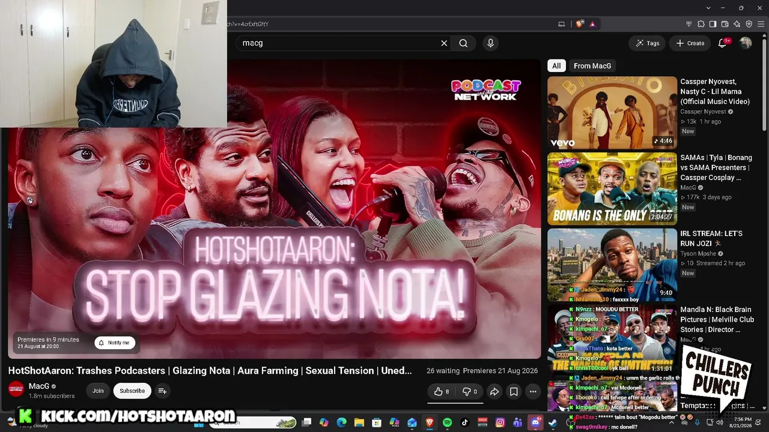769x432 pixels.
Task: Open the IRL Stream Jozi thumbnail
Action: pyautogui.click(x=612, y=265)
